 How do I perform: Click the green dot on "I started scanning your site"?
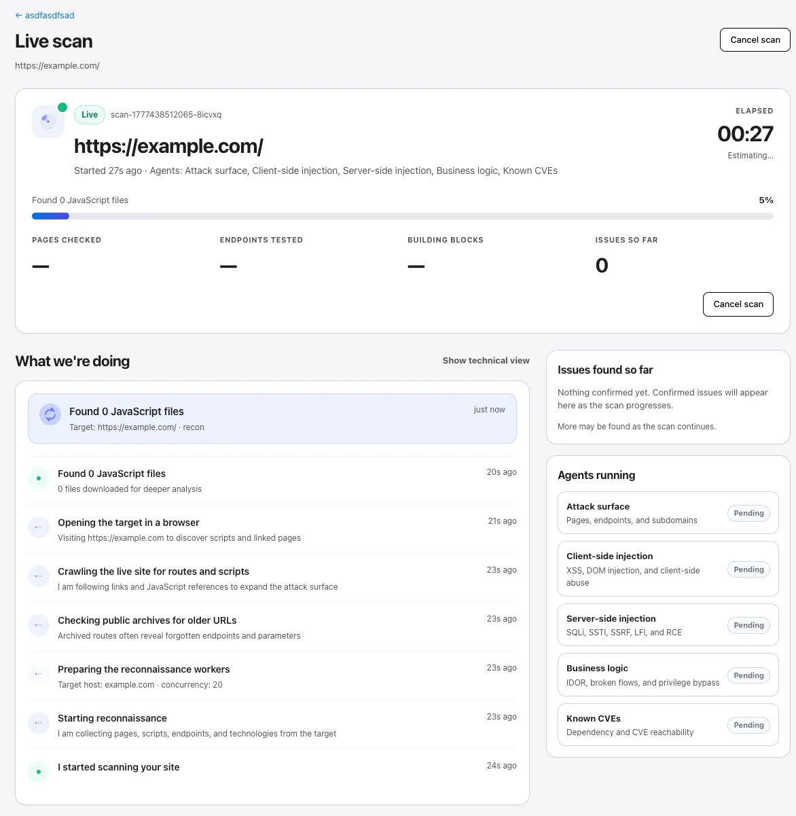click(39, 772)
